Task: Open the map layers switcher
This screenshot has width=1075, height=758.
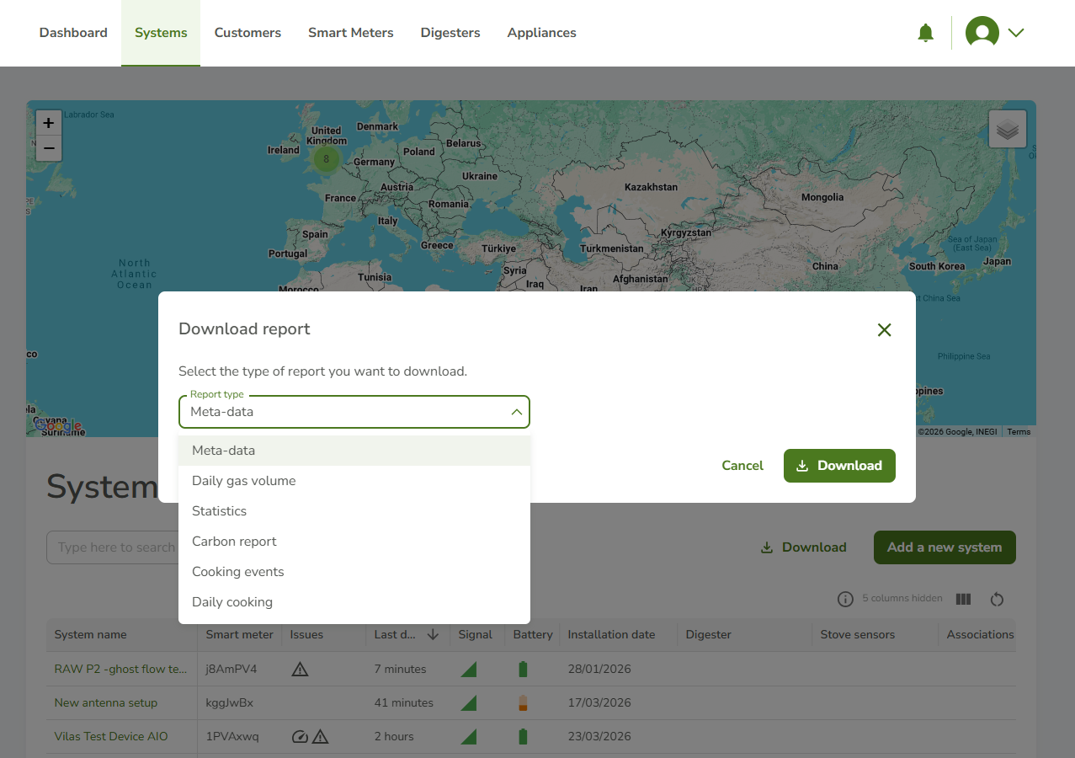Action: click(1007, 130)
